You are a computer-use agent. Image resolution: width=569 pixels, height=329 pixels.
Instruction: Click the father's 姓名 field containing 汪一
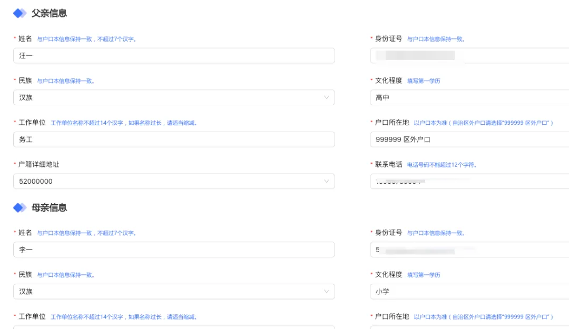click(x=174, y=55)
